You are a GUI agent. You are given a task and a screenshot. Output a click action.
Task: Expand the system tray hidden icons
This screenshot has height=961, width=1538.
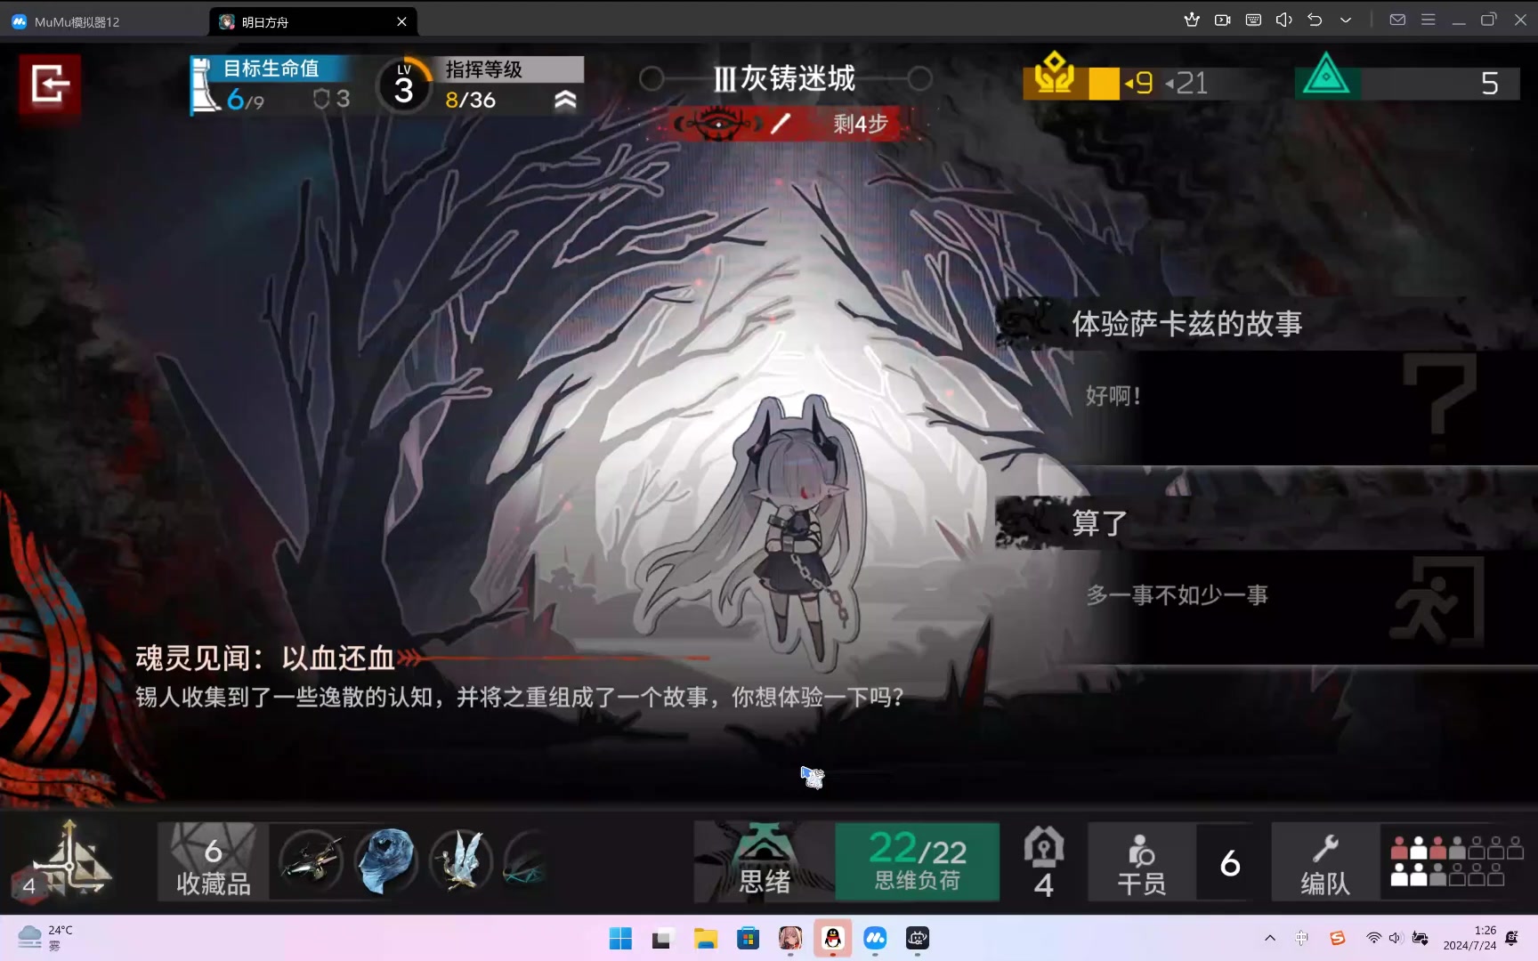pyautogui.click(x=1270, y=938)
